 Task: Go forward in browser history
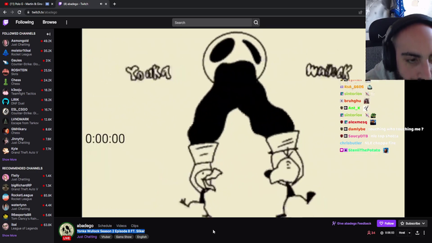12,12
